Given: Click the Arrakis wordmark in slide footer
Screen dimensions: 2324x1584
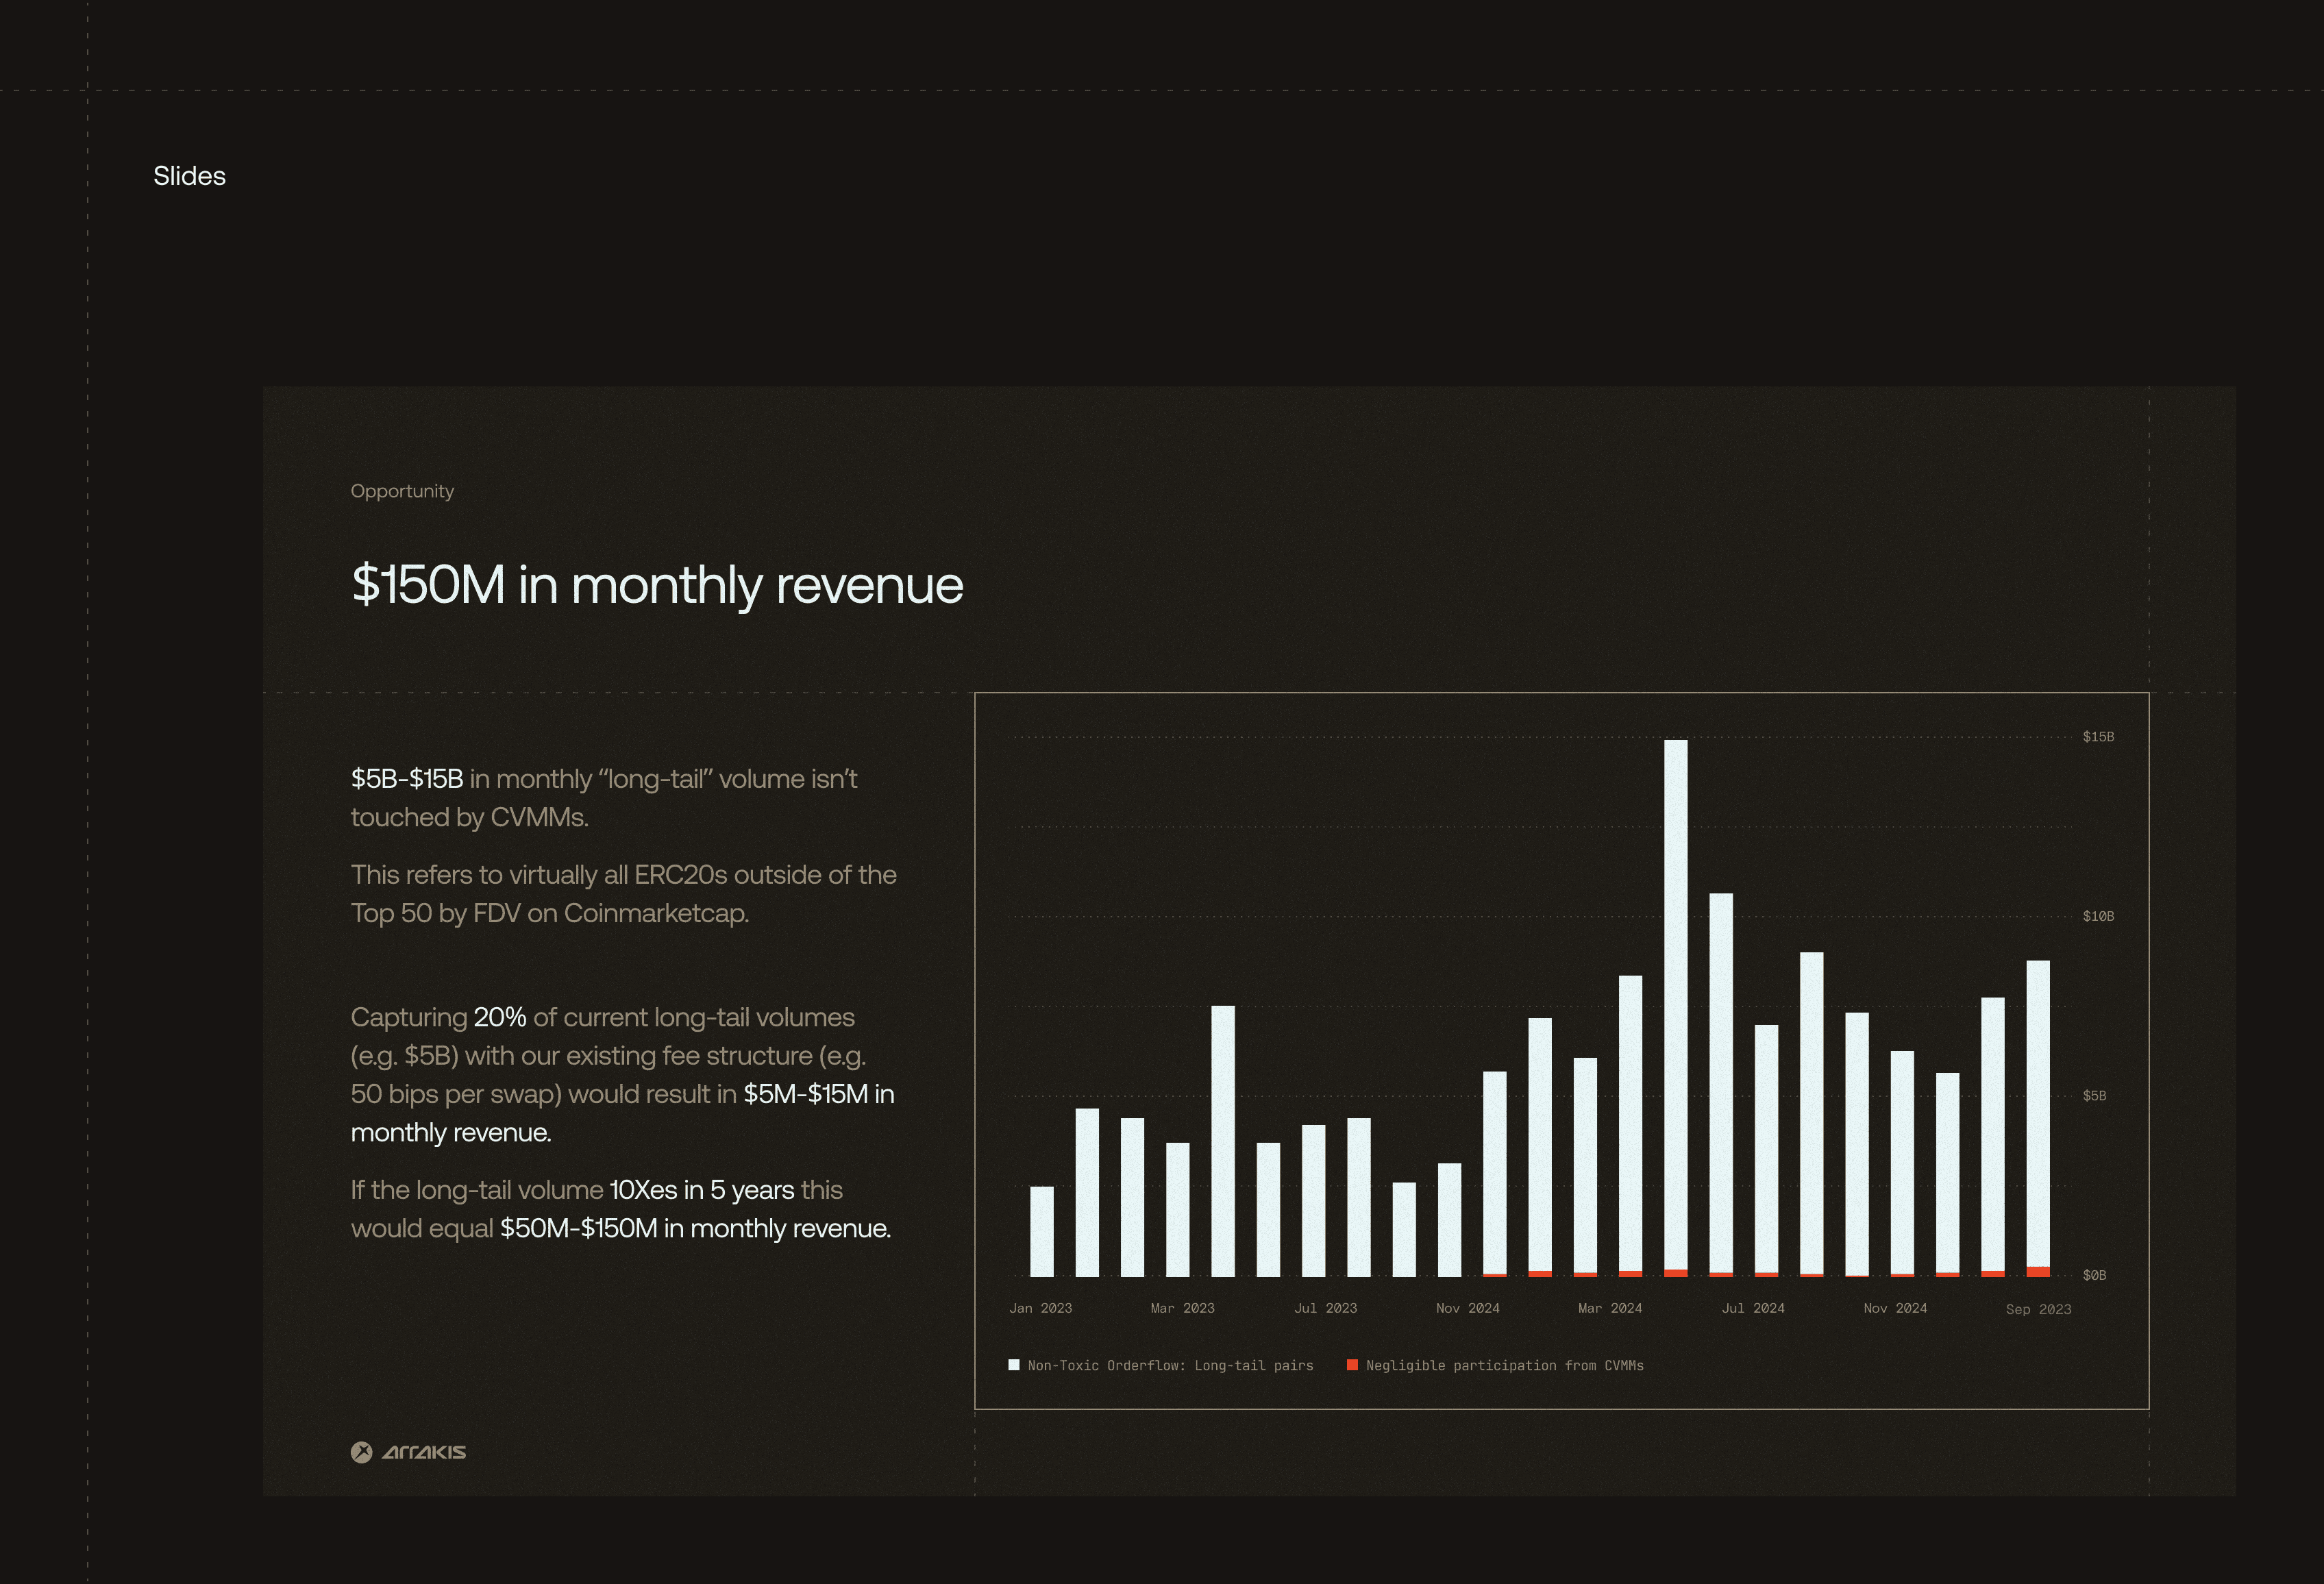Looking at the screenshot, I should pyautogui.click(x=424, y=1452).
